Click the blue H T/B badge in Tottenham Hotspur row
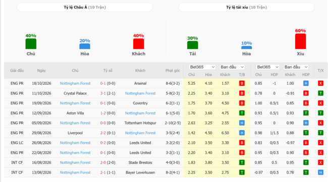Screen dimensions: 328x182 242,123
